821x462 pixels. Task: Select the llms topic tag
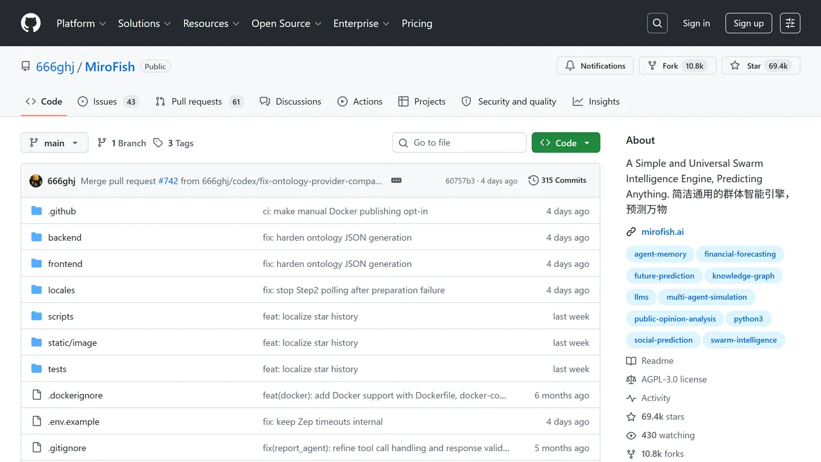pyautogui.click(x=641, y=297)
